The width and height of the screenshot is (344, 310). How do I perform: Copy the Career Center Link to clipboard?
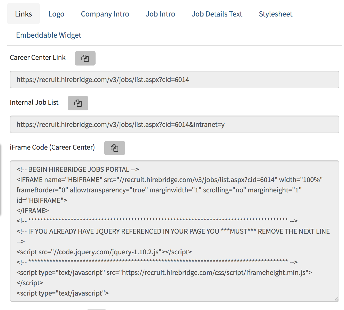tap(85, 58)
